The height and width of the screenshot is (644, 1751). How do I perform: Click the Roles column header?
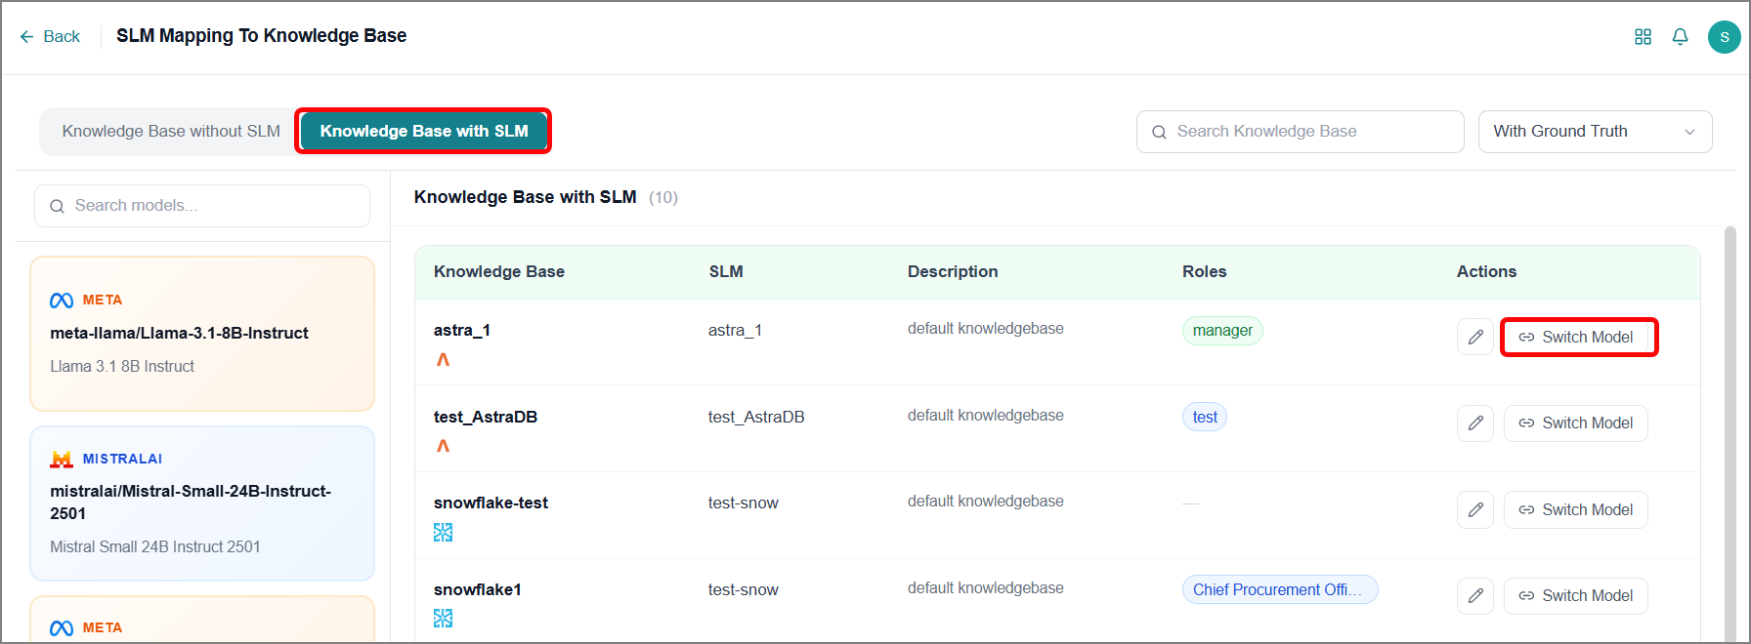tap(1204, 271)
